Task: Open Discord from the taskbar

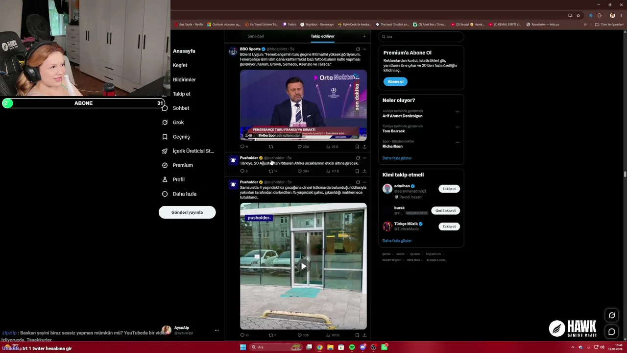Action: point(362,347)
